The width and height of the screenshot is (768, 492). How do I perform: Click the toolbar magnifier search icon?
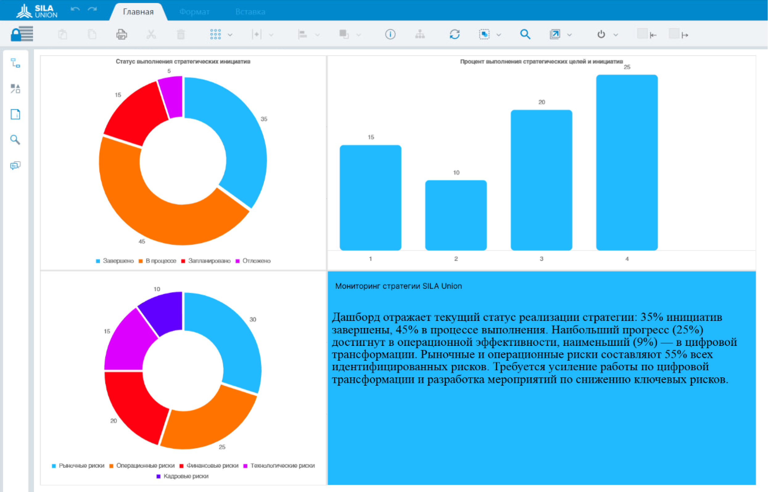pos(525,34)
